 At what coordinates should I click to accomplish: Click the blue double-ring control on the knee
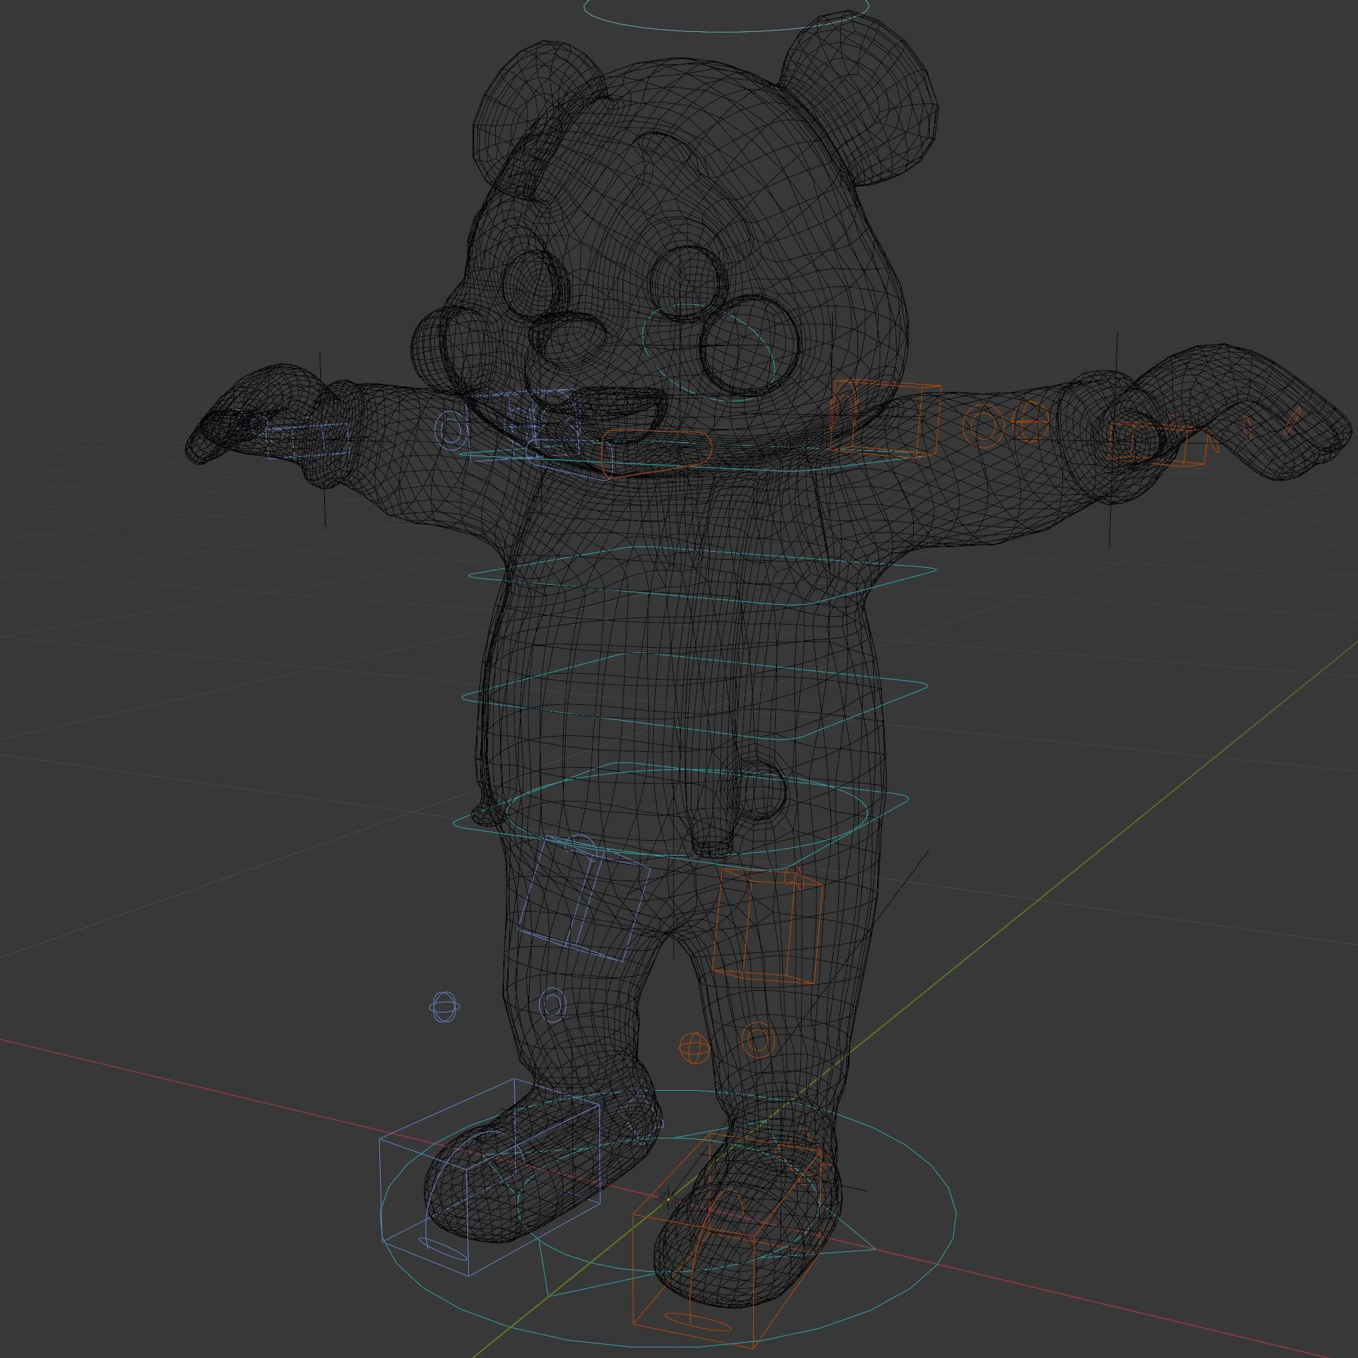tap(552, 1005)
